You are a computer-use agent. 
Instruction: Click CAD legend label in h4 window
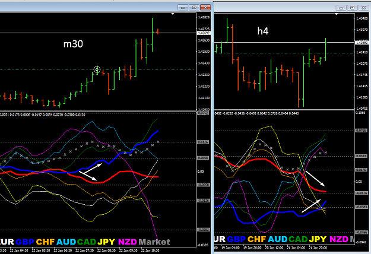(298, 239)
